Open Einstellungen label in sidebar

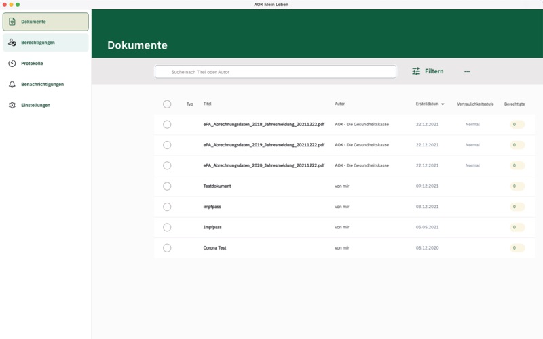click(36, 105)
